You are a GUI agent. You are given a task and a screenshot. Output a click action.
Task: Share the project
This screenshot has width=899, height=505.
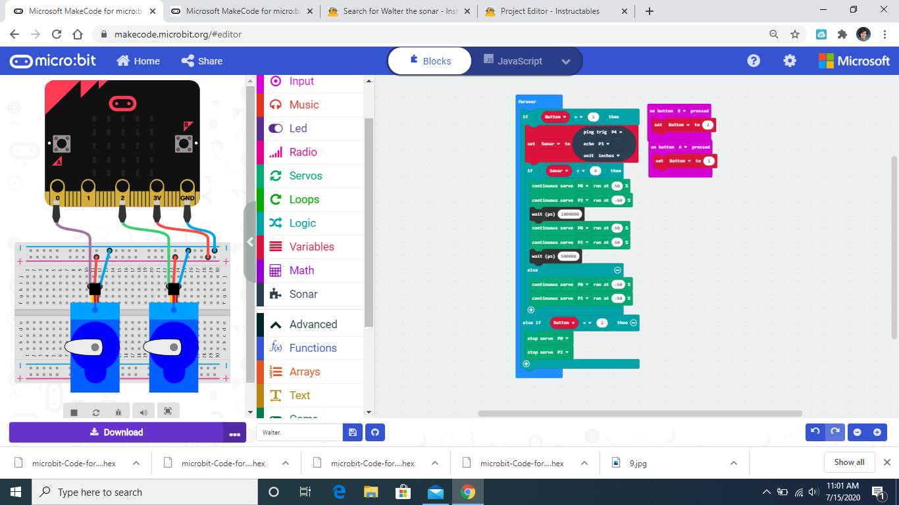click(201, 60)
